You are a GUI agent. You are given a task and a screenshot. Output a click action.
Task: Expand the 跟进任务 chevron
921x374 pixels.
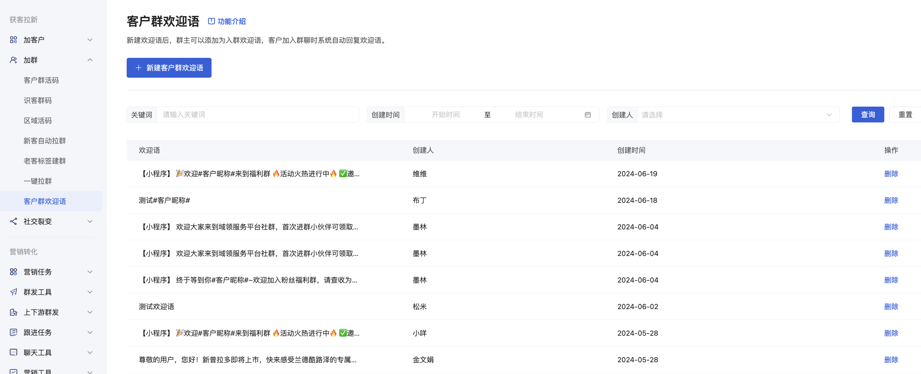(90, 332)
